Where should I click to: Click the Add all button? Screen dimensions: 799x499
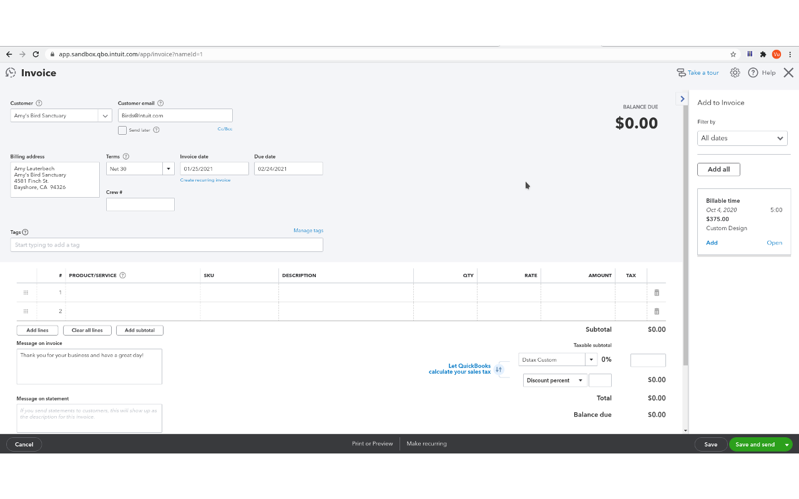(718, 169)
